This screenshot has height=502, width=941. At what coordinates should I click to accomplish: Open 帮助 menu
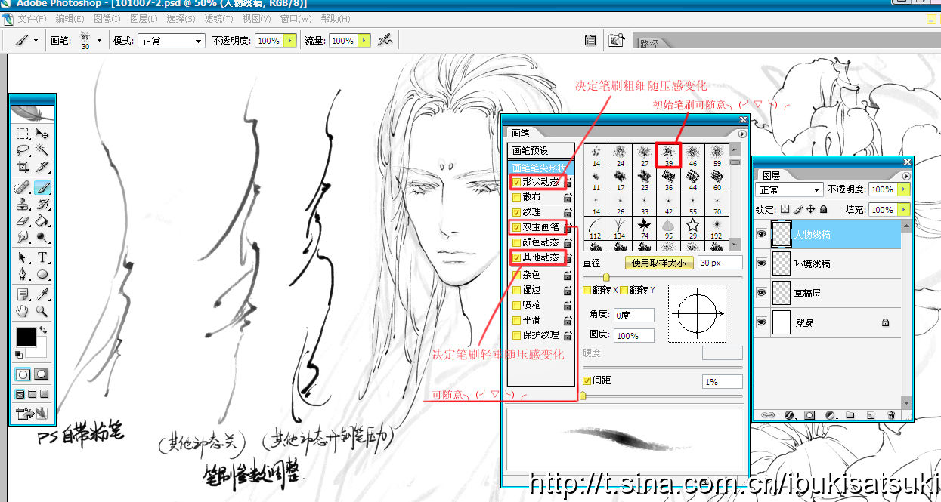pyautogui.click(x=336, y=19)
